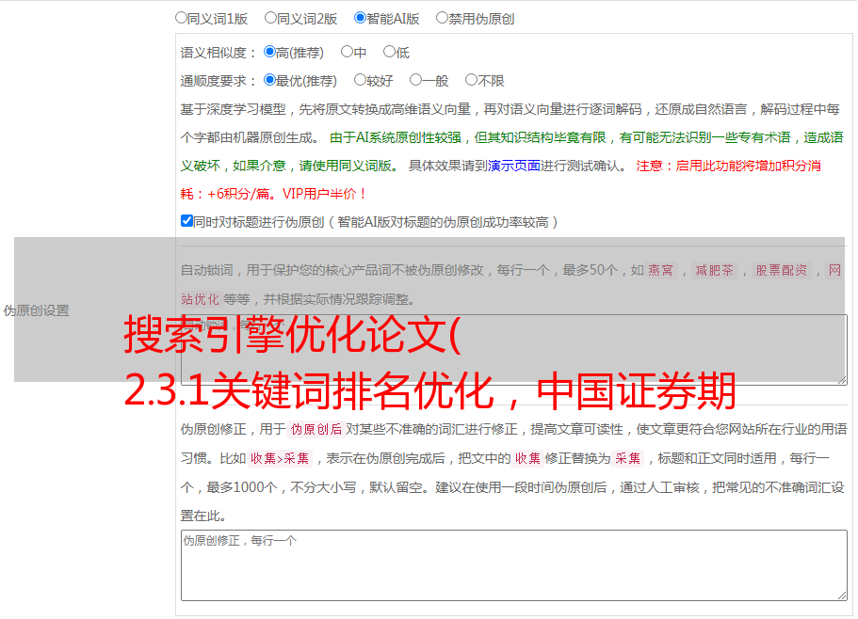Click the 通顺度要求 label
The width and height of the screenshot is (858, 619).
coord(219,82)
